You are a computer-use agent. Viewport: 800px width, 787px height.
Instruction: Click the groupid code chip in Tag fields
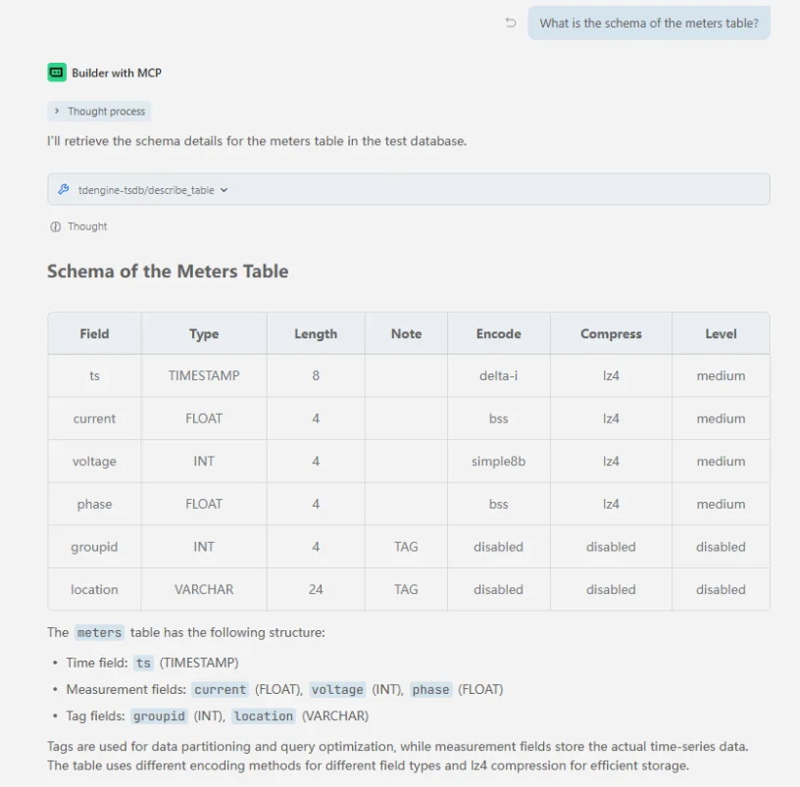[159, 716]
